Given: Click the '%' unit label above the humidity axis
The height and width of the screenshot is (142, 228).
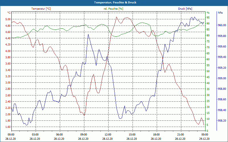Looking at the screenshot, I should [208, 13].
